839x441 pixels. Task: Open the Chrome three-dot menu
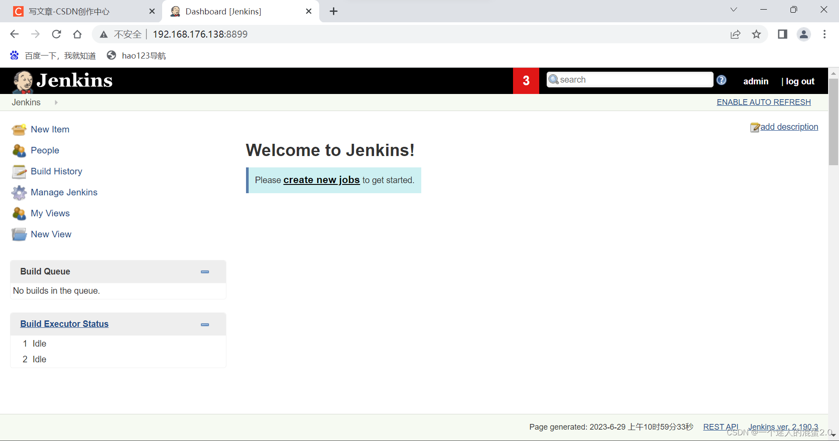(x=825, y=34)
